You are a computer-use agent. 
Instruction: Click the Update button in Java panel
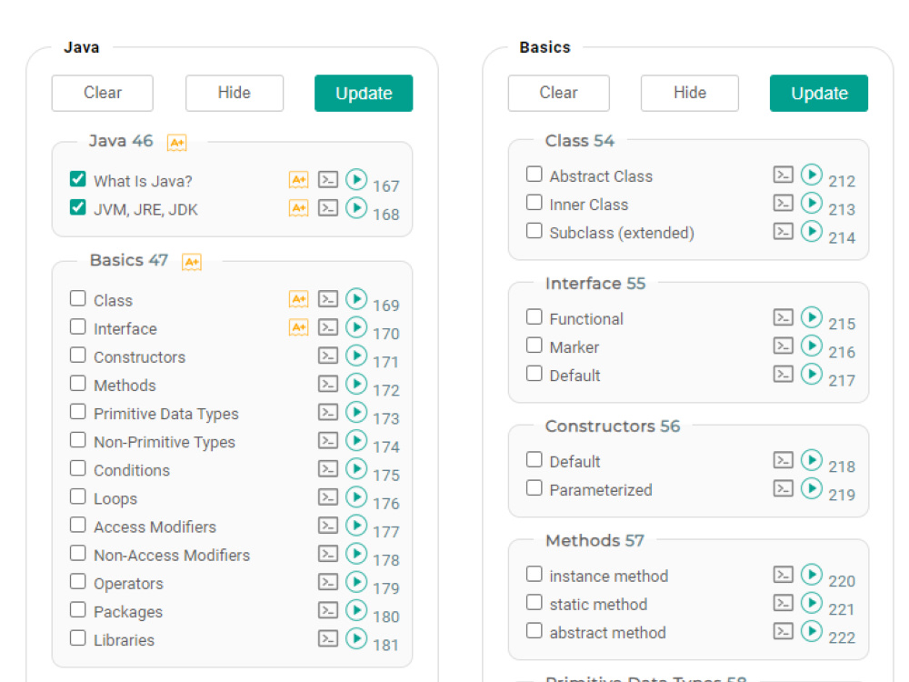(364, 93)
